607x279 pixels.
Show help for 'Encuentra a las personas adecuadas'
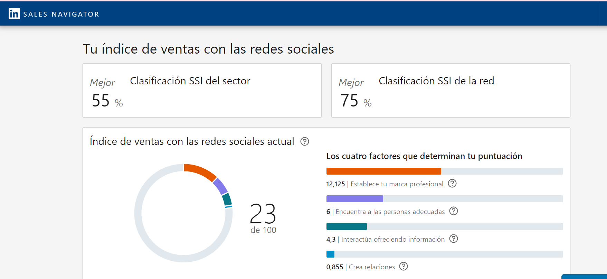454,211
